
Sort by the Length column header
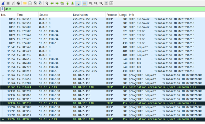tap(123, 15)
